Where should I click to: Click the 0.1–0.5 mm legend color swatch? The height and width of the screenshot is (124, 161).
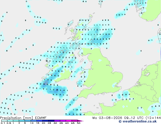point(4,121)
